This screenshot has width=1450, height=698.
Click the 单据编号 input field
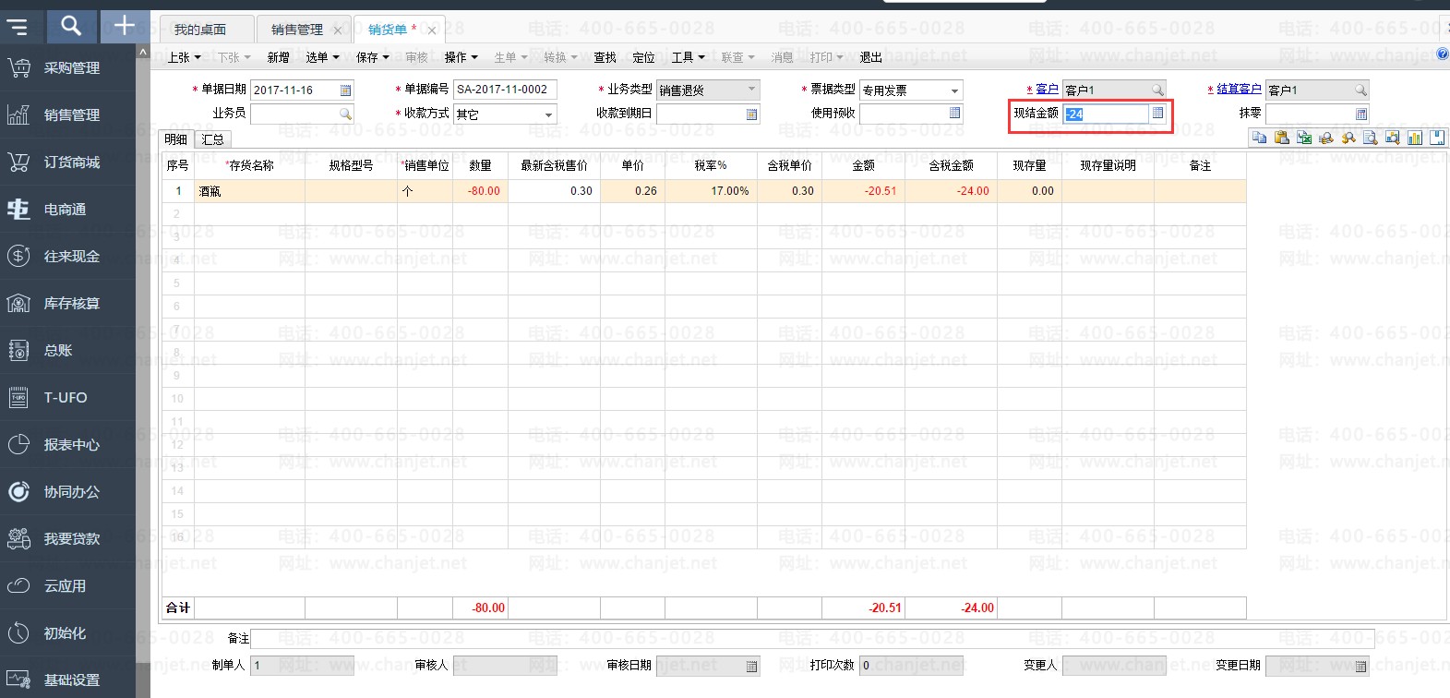pos(505,90)
